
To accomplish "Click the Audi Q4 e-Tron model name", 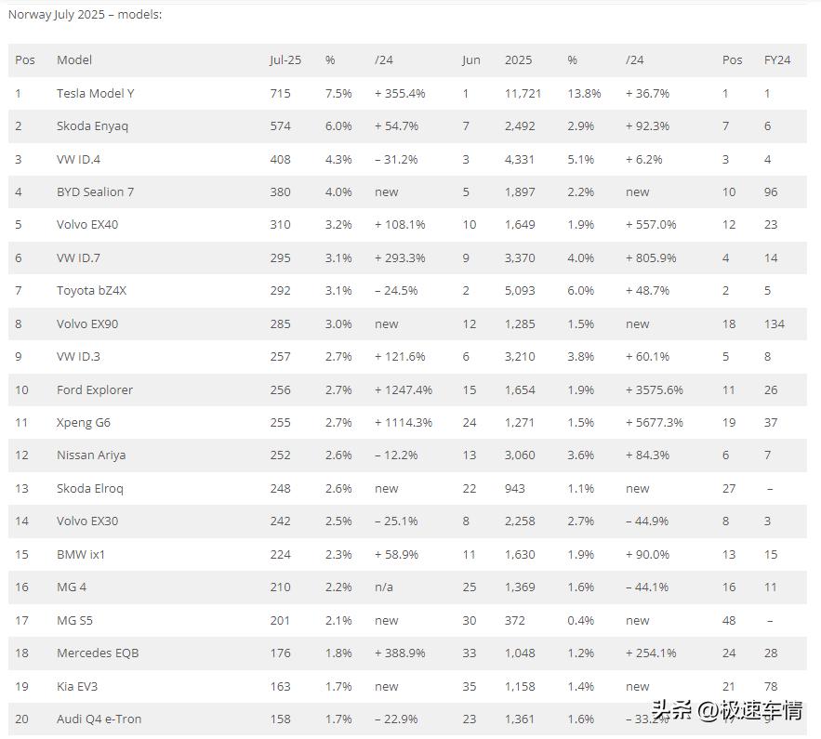I will tap(99, 719).
